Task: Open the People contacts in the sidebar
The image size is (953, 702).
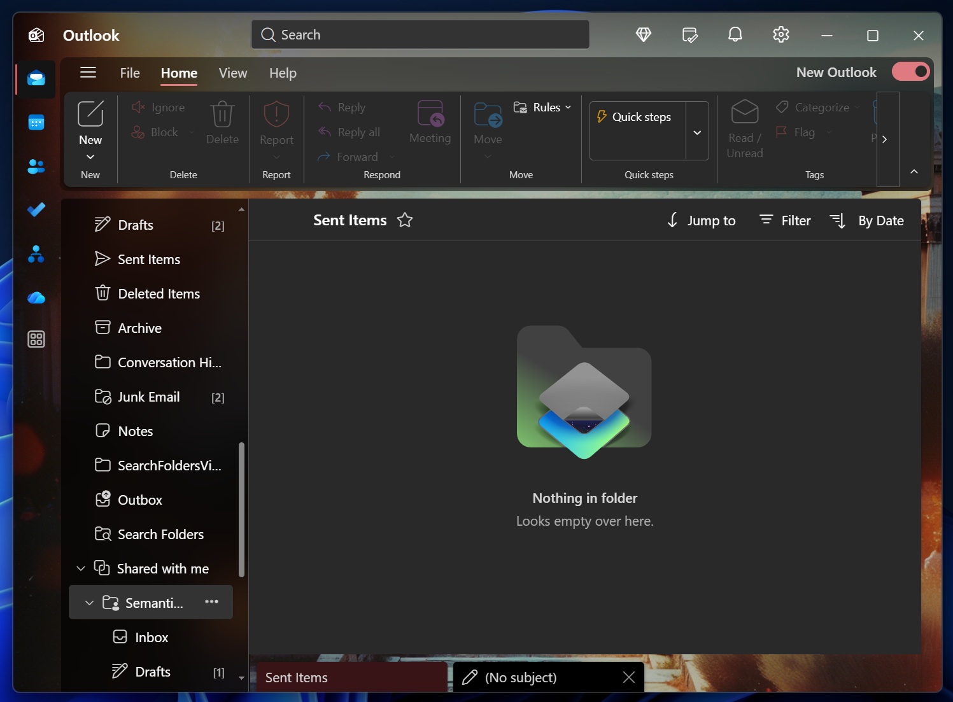Action: (36, 166)
